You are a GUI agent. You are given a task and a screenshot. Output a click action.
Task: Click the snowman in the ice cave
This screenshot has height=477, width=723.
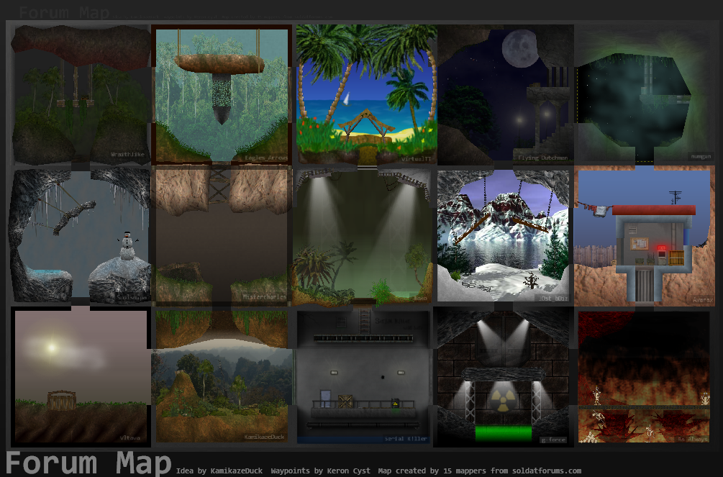coord(127,245)
